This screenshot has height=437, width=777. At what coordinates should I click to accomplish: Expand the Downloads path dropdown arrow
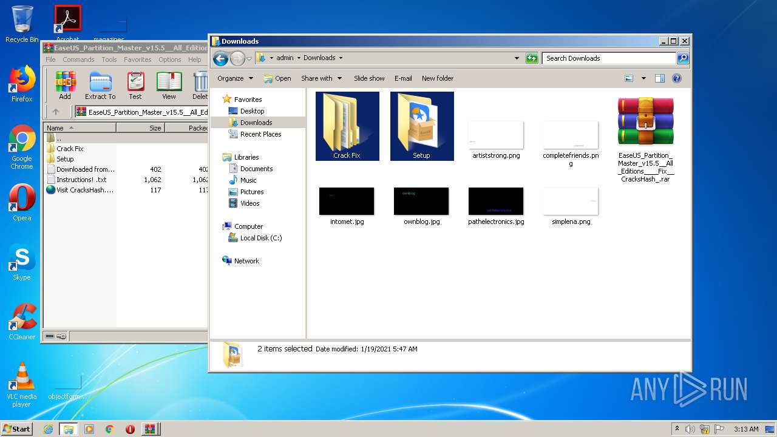(x=341, y=58)
